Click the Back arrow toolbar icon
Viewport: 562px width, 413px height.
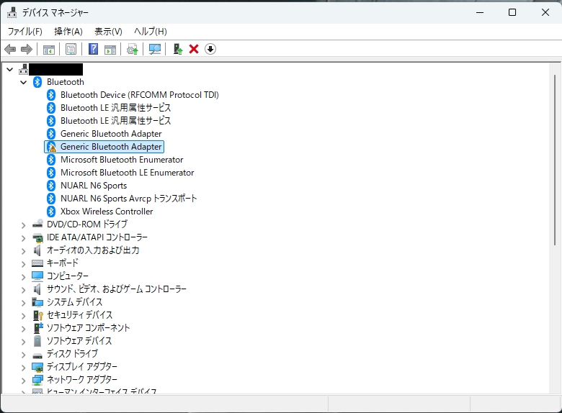pyautogui.click(x=10, y=49)
